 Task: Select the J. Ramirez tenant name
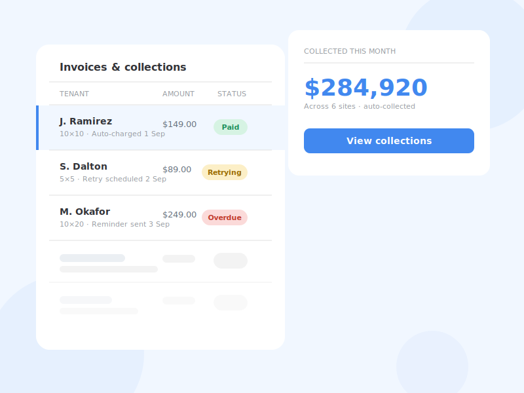pyautogui.click(x=86, y=121)
